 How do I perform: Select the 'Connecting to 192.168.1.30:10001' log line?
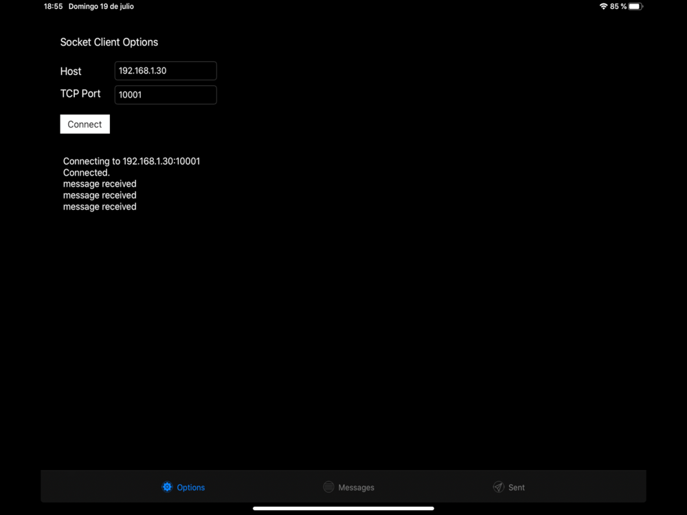[x=131, y=161]
